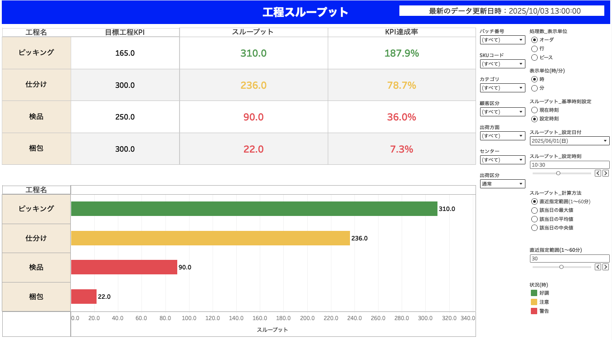The image size is (612, 340).
Task: Click the 直近指定範囲 input field showing 30
Action: [x=569, y=259]
